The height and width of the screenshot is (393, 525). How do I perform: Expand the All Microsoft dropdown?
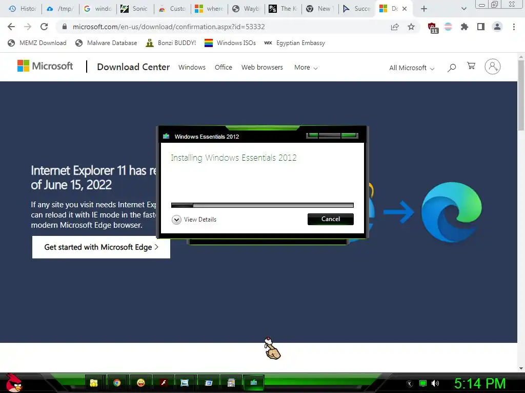(412, 68)
